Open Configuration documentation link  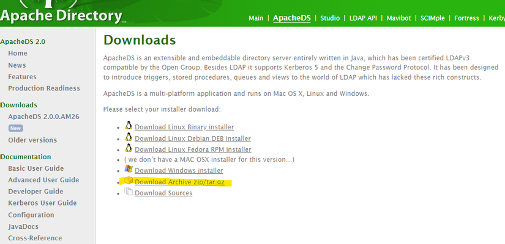(31, 215)
